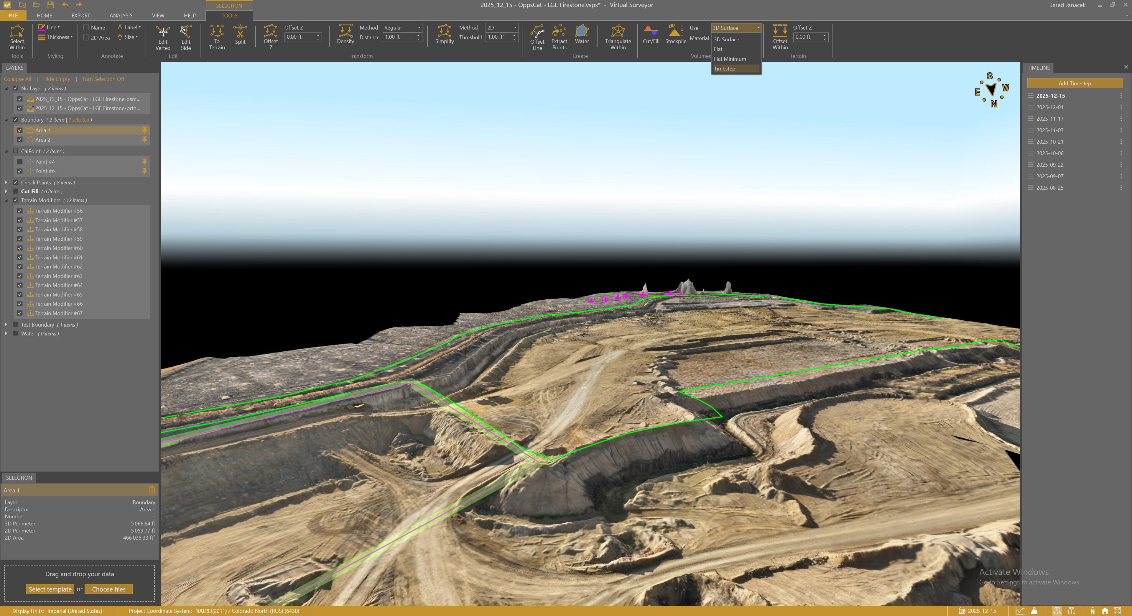The height and width of the screenshot is (616, 1132).
Task: Undo the last action
Action: 65,5
